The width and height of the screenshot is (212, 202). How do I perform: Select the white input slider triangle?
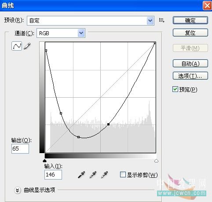(156, 161)
